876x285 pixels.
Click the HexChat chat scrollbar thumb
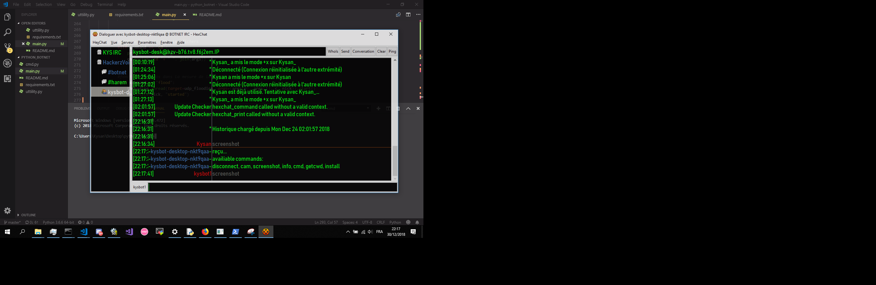click(x=395, y=161)
